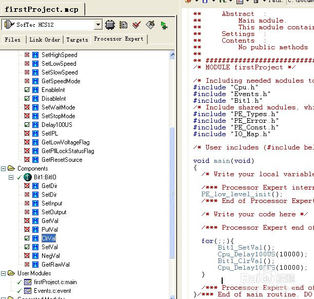Viewport: 314px width, 299px height.
Task: Toggle the DisableInt method checkbox
Action: pos(27,98)
